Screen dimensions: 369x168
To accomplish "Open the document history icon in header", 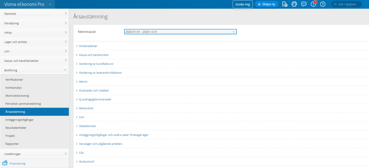I will pyautogui.click(x=284, y=4).
